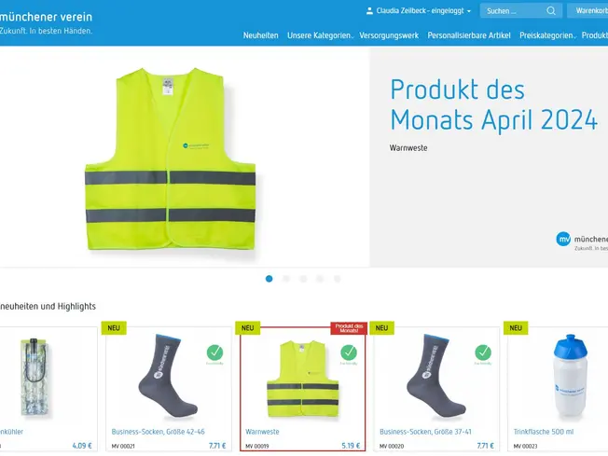Select the second carousel slide dot

click(286, 279)
